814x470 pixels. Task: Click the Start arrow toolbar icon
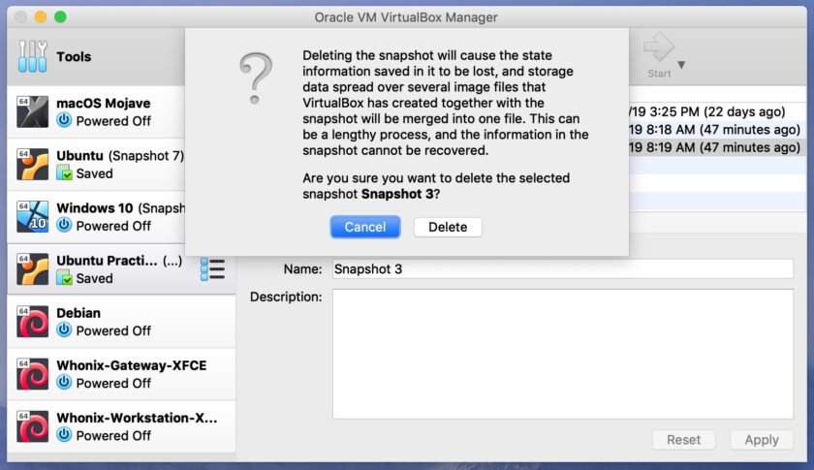coord(659,47)
